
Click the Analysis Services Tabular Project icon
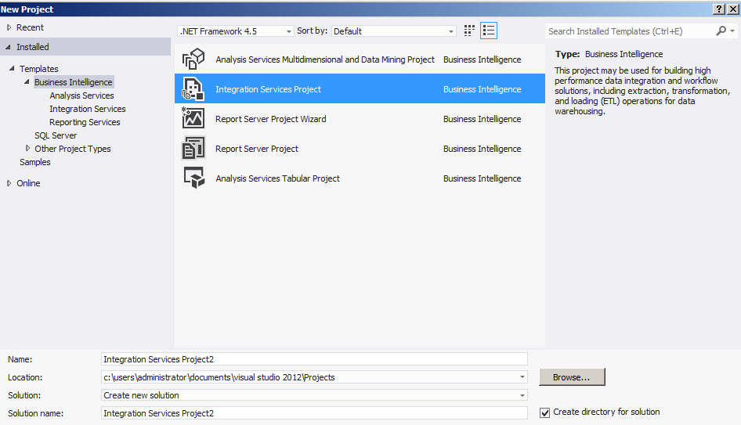pyautogui.click(x=193, y=178)
